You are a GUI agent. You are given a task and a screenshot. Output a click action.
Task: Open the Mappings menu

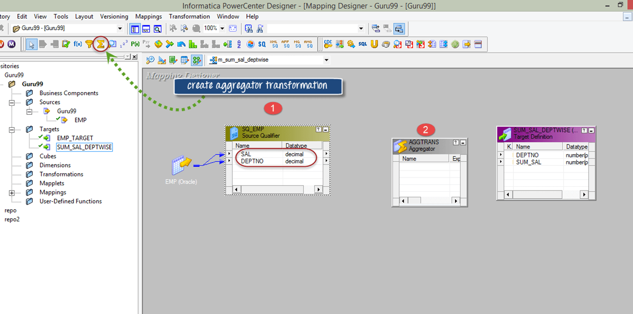149,16
